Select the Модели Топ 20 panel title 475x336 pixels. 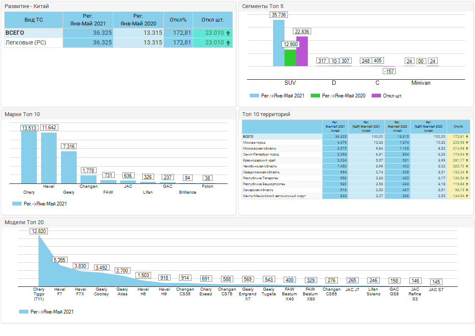click(x=24, y=222)
